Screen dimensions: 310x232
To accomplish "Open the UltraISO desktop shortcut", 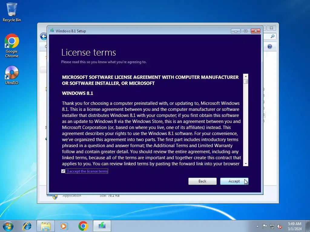I will [12, 75].
